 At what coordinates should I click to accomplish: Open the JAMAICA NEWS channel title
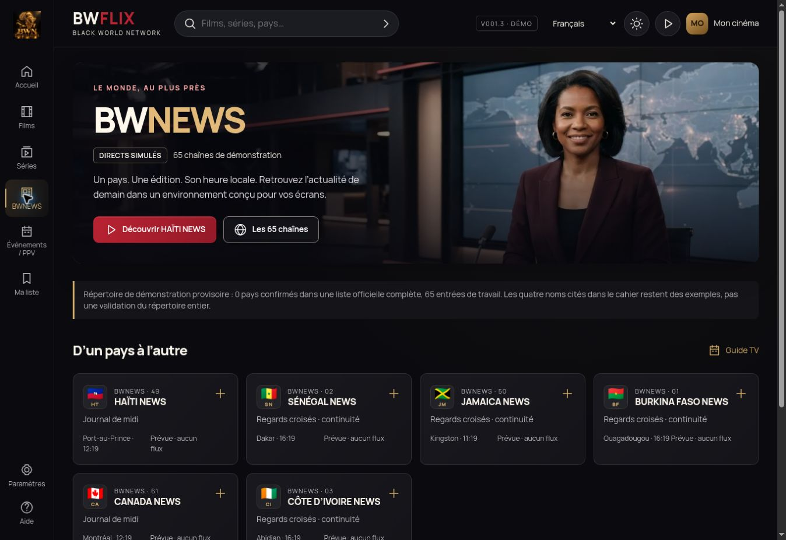(496, 402)
